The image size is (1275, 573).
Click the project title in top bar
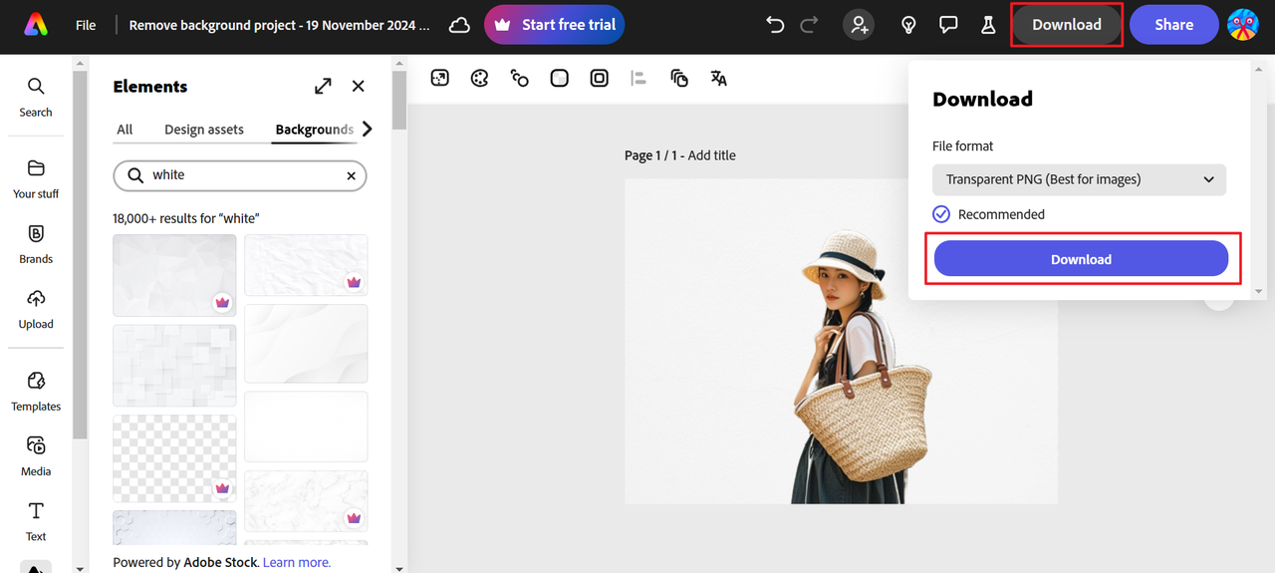280,25
